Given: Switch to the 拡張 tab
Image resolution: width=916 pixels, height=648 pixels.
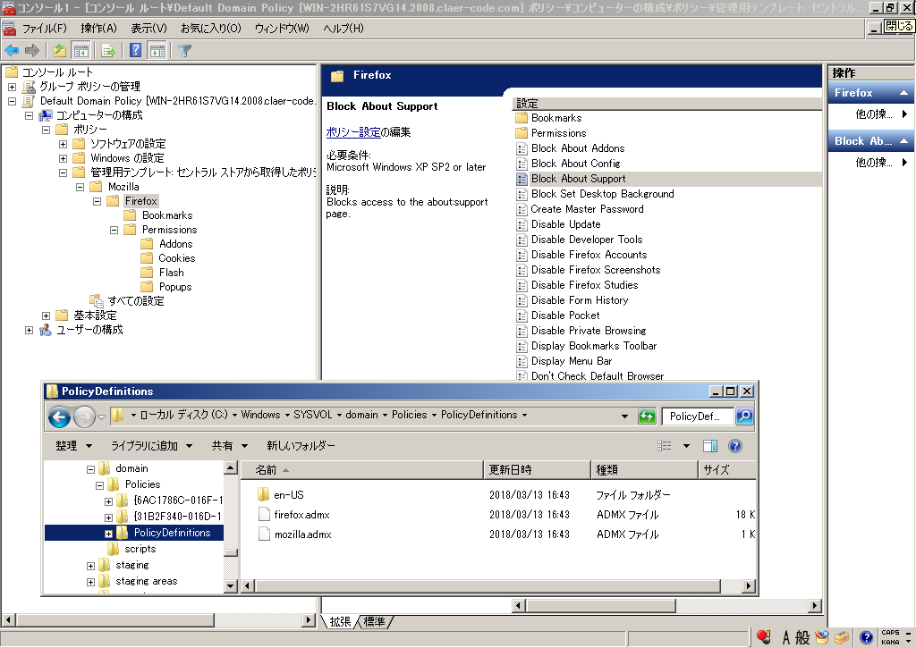Looking at the screenshot, I should click(340, 622).
